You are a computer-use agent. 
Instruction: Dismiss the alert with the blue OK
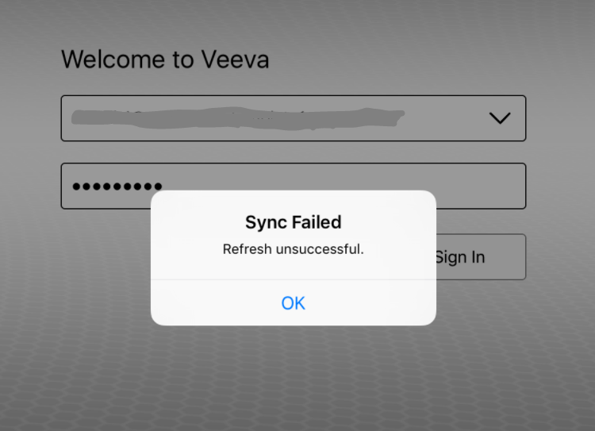click(293, 302)
